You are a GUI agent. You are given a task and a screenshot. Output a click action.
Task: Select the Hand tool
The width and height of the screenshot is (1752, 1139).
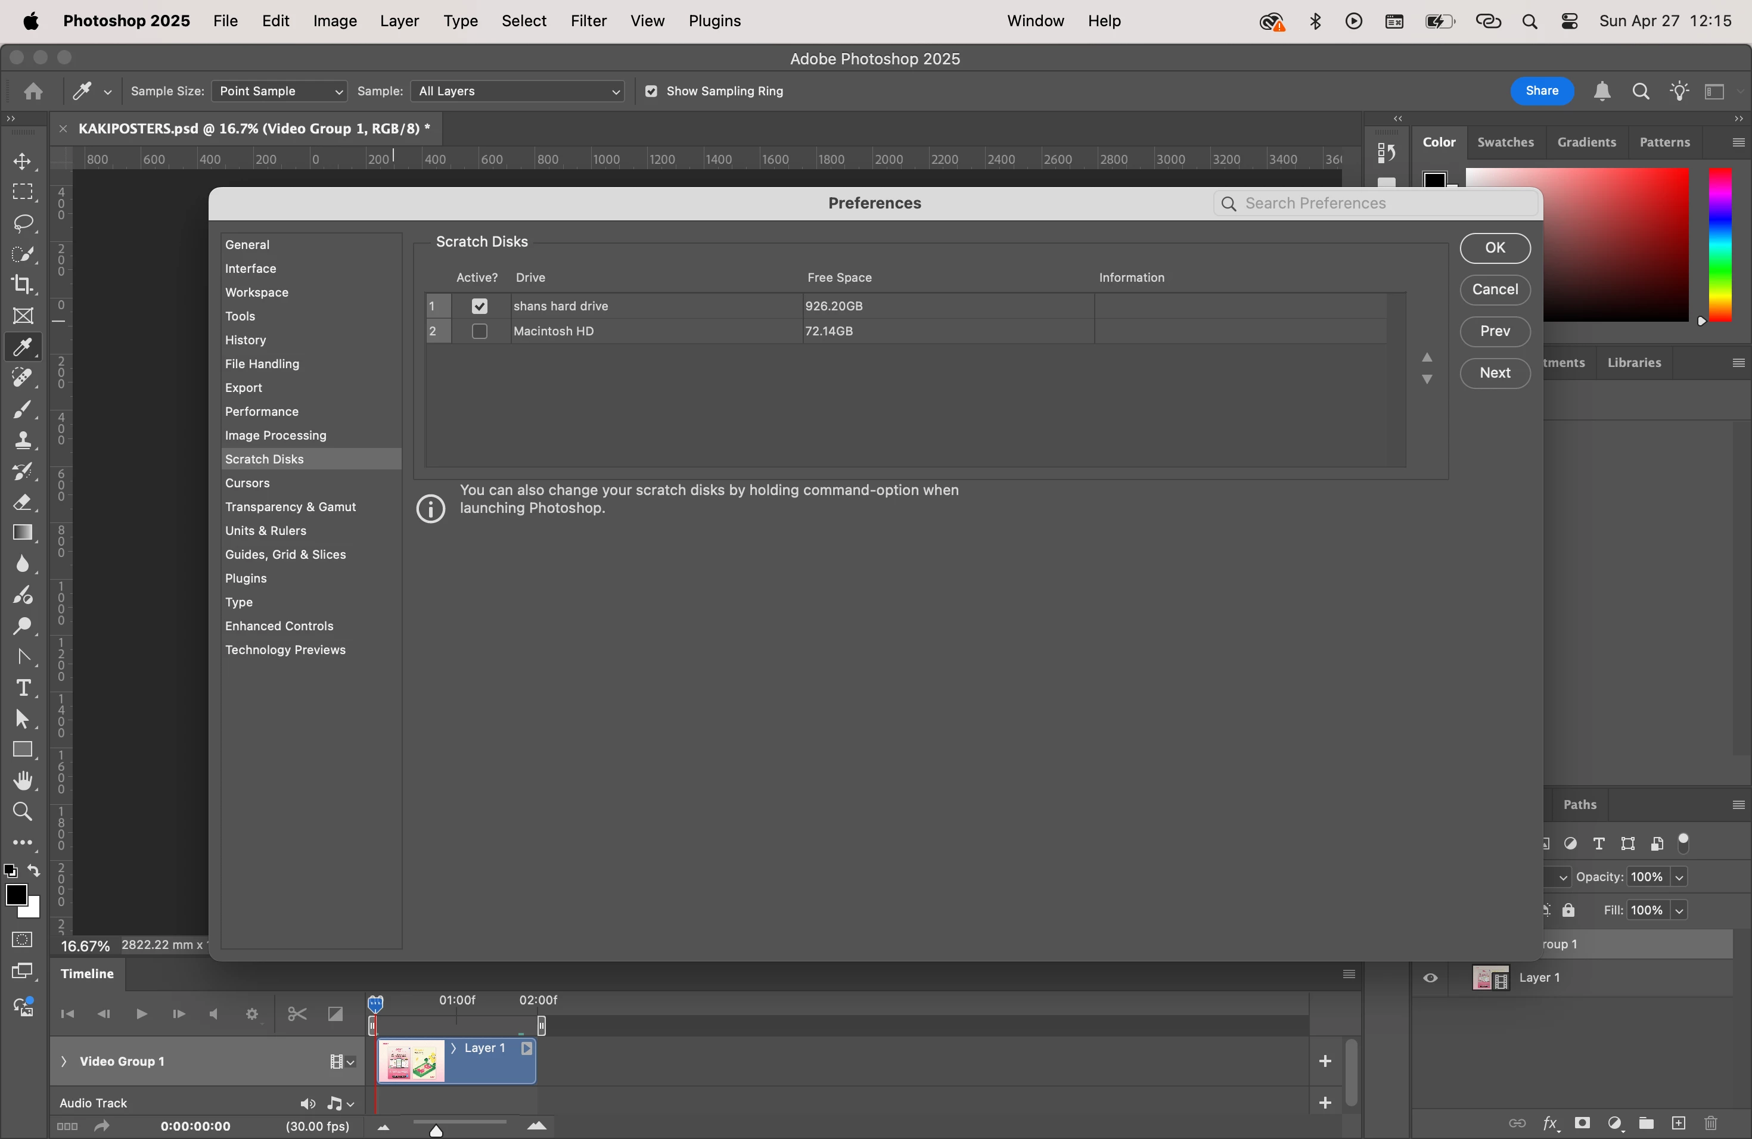(23, 780)
